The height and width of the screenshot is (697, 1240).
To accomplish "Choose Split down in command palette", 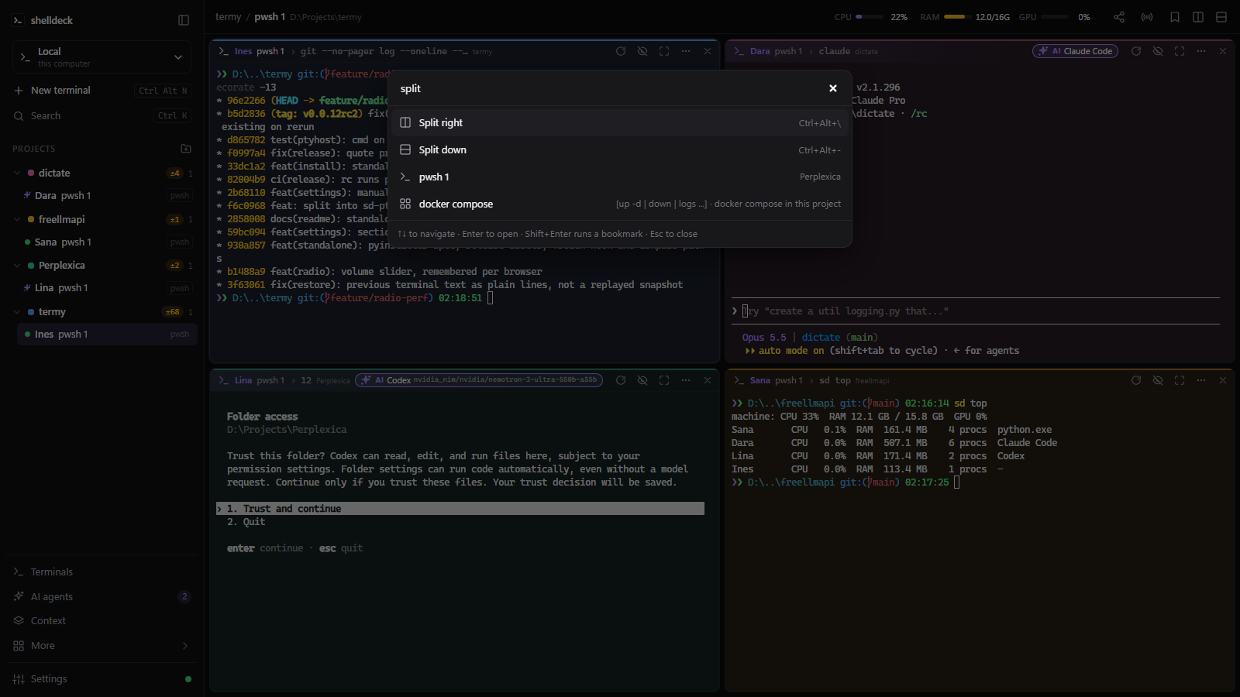I will [620, 150].
